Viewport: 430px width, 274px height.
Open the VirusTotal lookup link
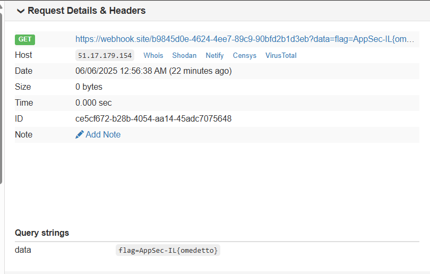pyautogui.click(x=281, y=55)
